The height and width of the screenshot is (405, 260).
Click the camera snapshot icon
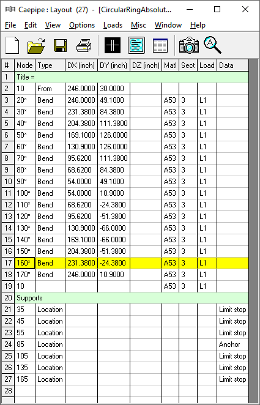[x=189, y=45]
